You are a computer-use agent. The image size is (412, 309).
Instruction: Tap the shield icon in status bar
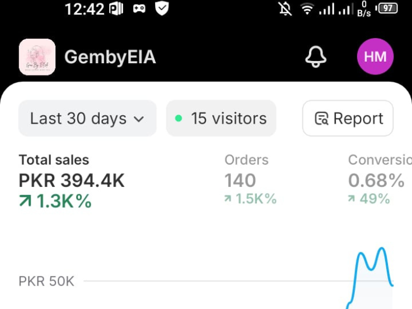coord(162,8)
